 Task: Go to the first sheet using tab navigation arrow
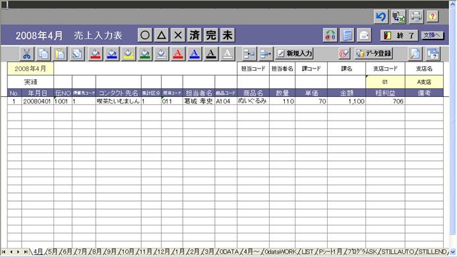coord(3,252)
